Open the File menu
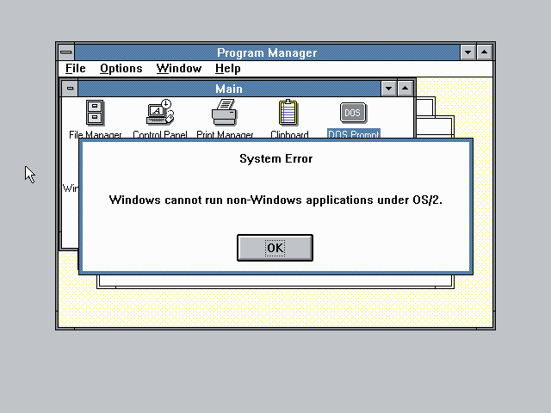551x413 pixels. 76,69
